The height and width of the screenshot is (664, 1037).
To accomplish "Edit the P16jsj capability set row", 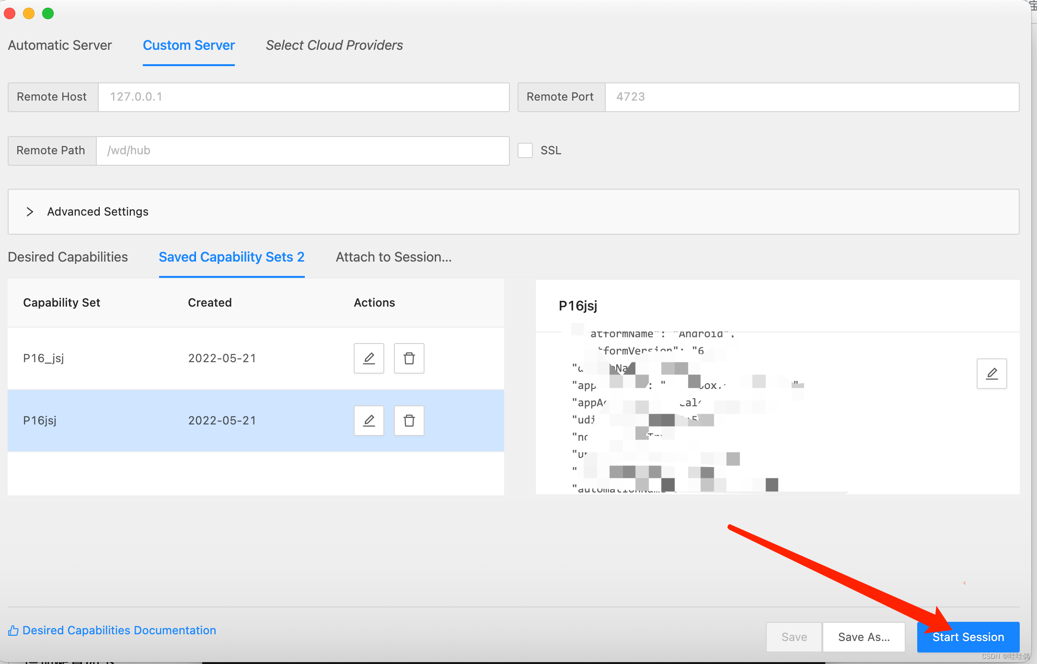I will click(369, 421).
